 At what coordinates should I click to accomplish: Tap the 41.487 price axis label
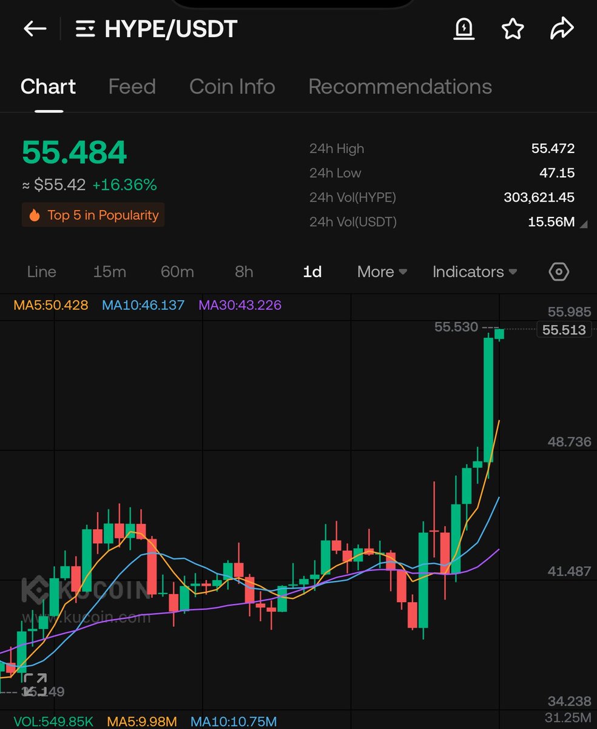[x=569, y=572]
